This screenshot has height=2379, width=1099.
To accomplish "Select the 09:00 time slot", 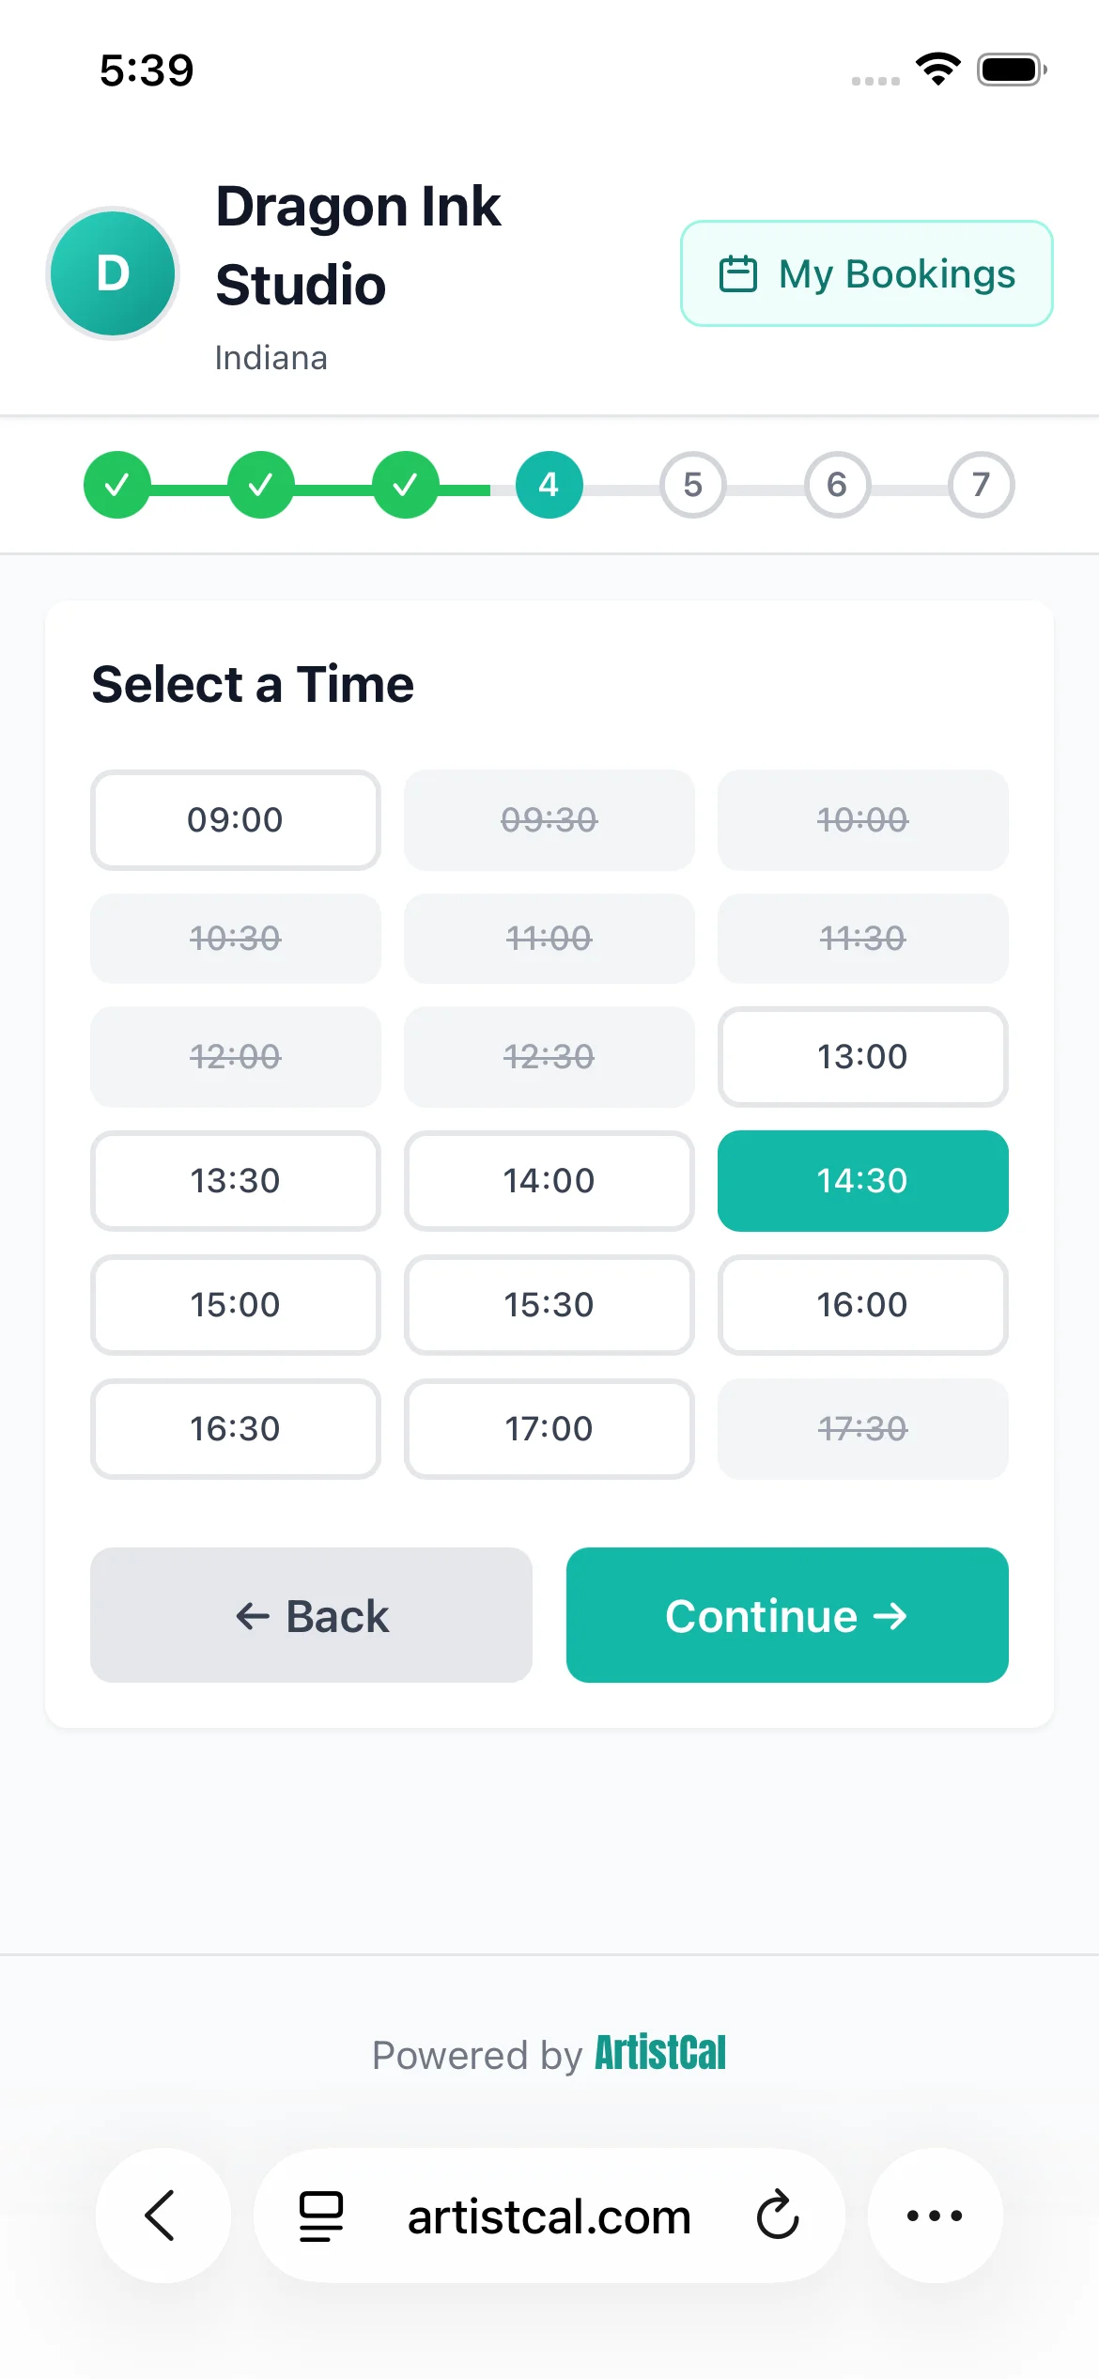I will (235, 819).
